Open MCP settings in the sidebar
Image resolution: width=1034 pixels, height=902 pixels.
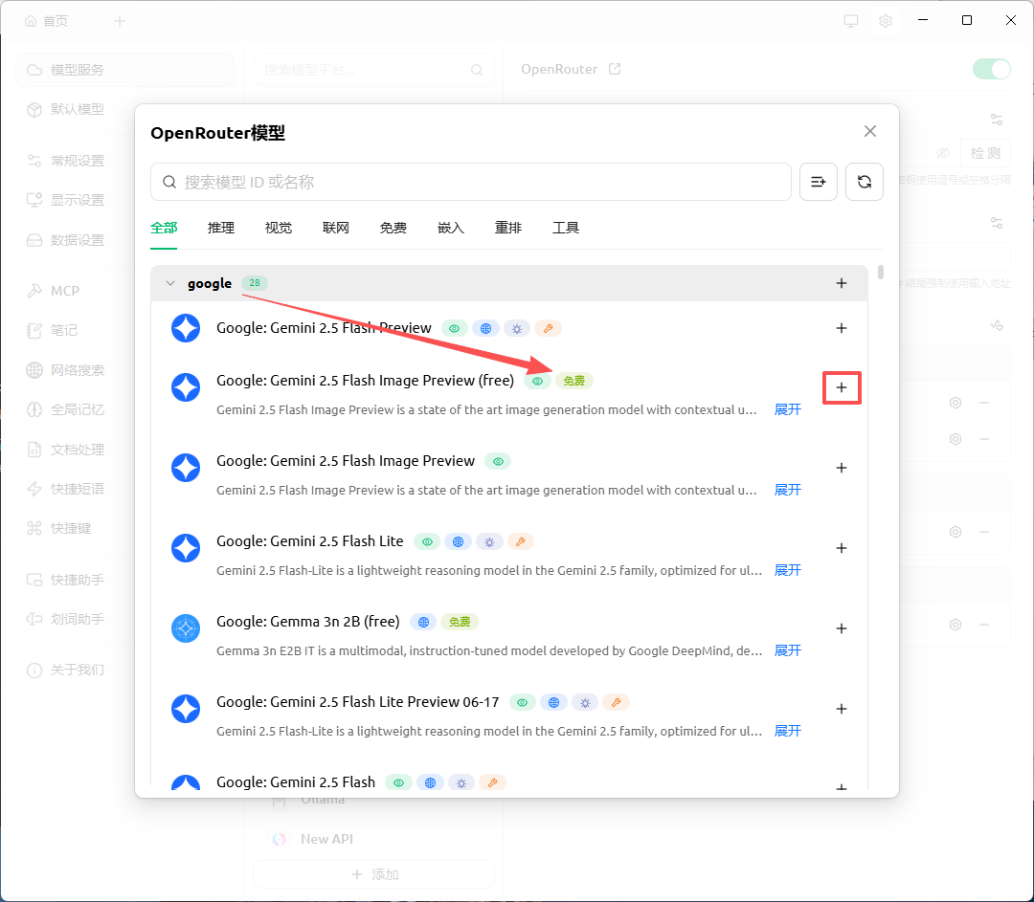[65, 291]
